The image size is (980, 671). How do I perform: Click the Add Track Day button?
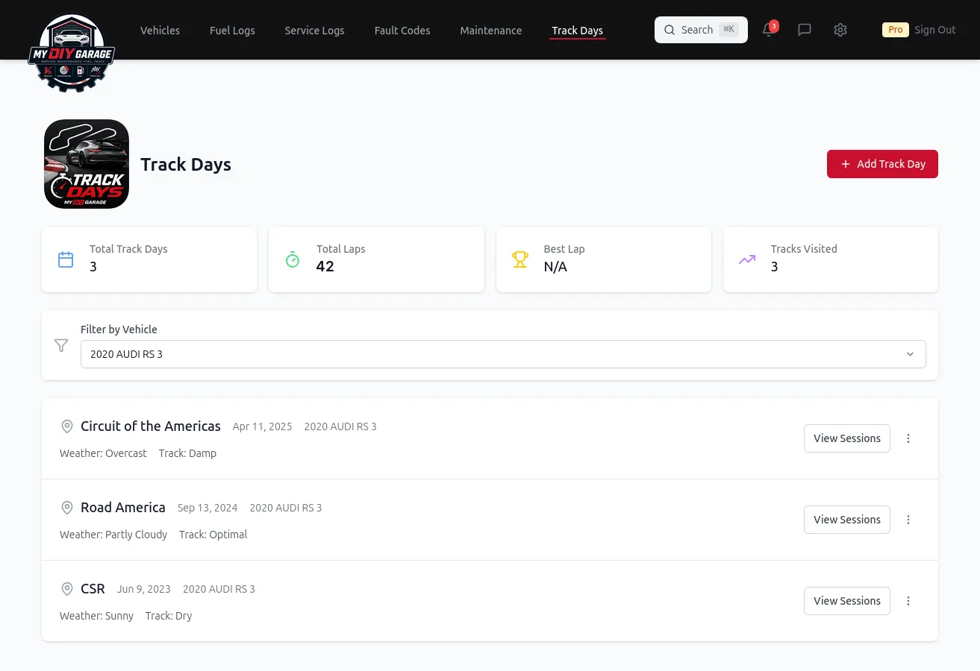coord(882,164)
